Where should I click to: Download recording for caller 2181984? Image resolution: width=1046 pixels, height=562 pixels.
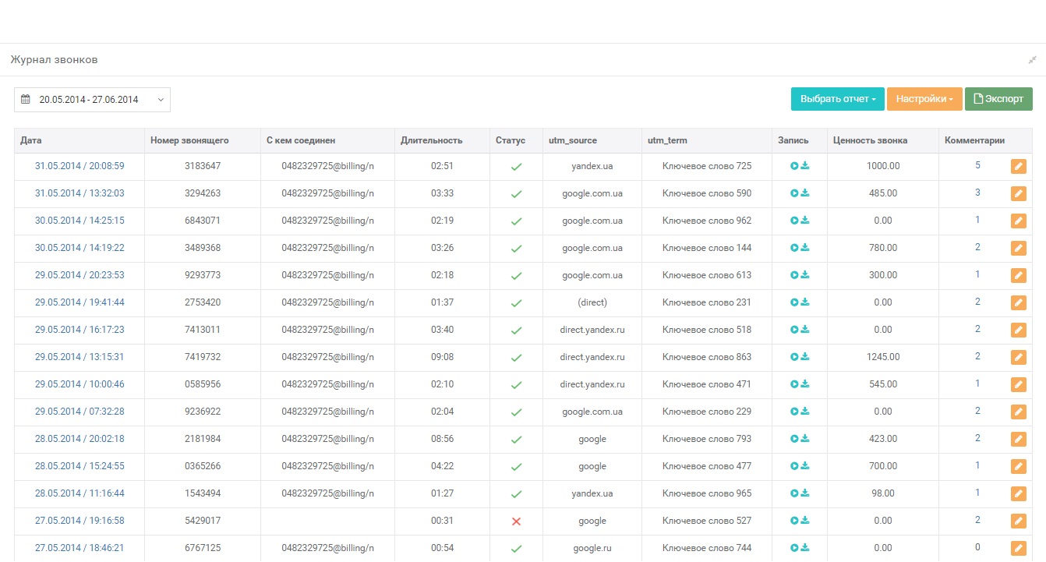805,439
